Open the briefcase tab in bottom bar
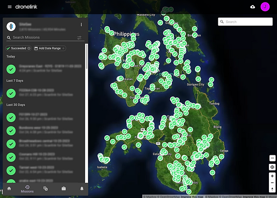The height and width of the screenshot is (198, 277). point(64,188)
